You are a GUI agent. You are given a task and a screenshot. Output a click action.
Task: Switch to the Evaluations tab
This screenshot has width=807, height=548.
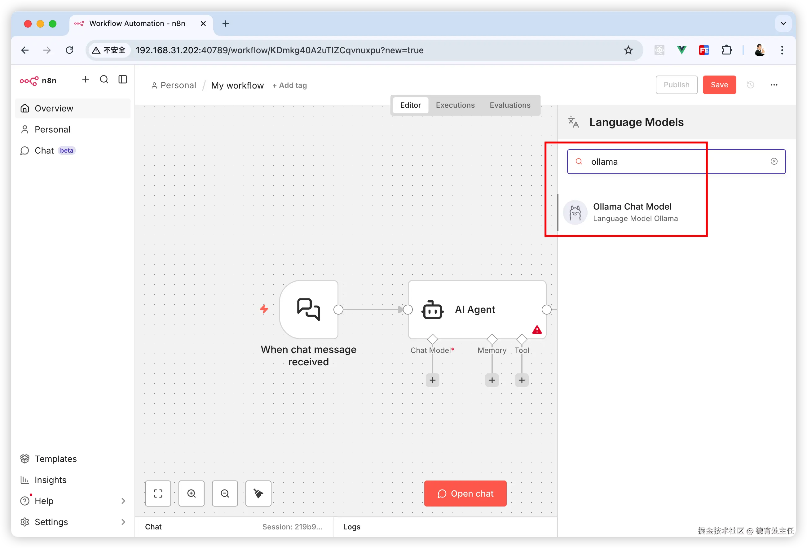pyautogui.click(x=510, y=105)
